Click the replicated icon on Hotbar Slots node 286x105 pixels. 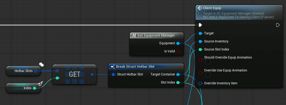point(41,64)
